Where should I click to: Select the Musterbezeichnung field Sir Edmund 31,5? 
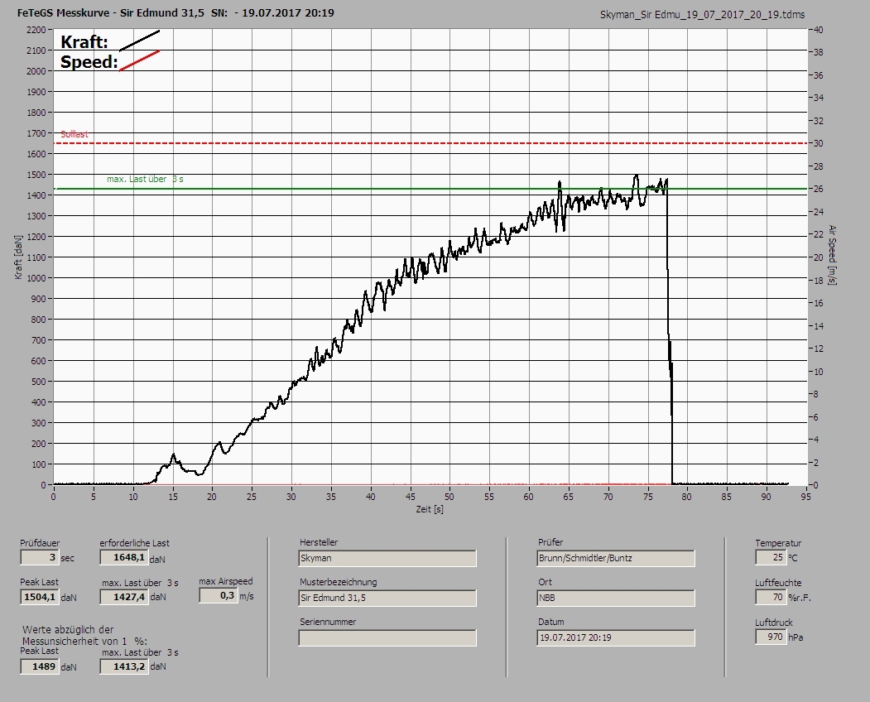tap(387, 599)
